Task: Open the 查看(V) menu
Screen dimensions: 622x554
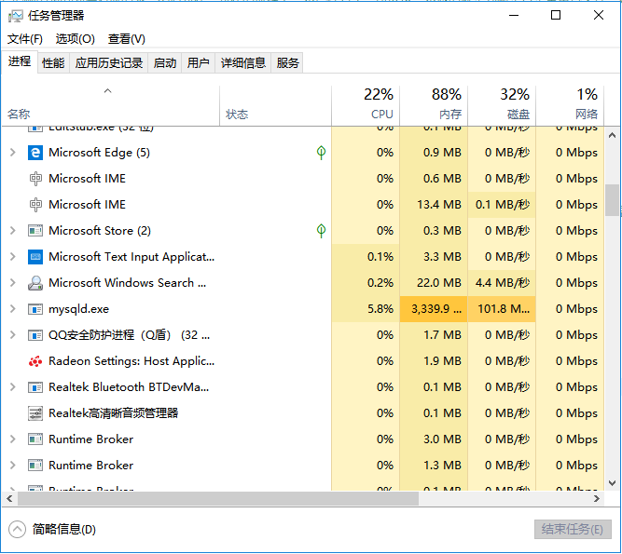Action: pos(127,39)
